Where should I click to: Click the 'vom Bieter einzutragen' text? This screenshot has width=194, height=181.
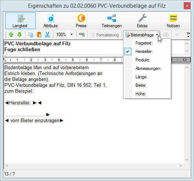click(35, 121)
